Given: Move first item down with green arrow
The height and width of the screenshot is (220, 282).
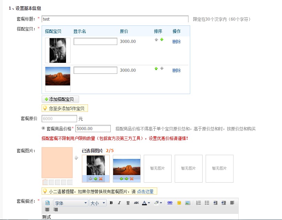Looking at the screenshot, I should 162,40.
